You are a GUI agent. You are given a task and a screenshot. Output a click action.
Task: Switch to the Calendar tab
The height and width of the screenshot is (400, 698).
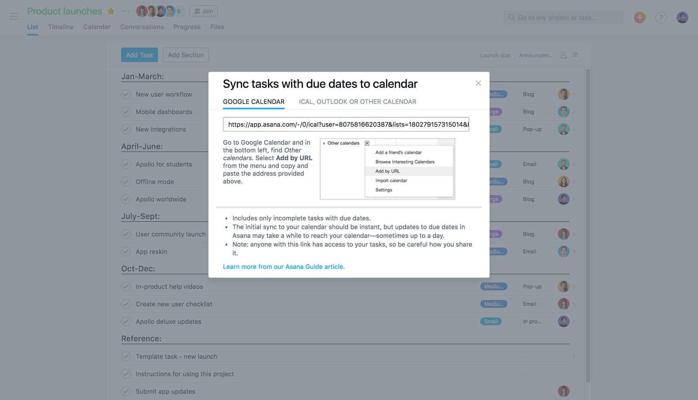(x=97, y=27)
